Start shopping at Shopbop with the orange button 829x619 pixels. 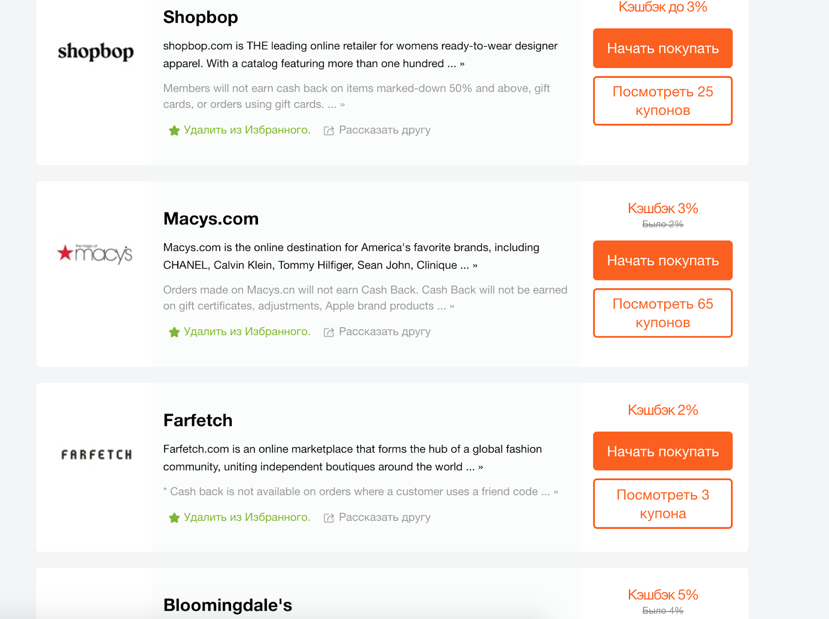663,48
